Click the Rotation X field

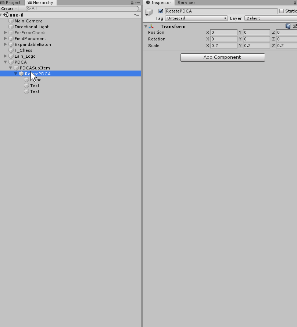pyautogui.click(x=223, y=39)
